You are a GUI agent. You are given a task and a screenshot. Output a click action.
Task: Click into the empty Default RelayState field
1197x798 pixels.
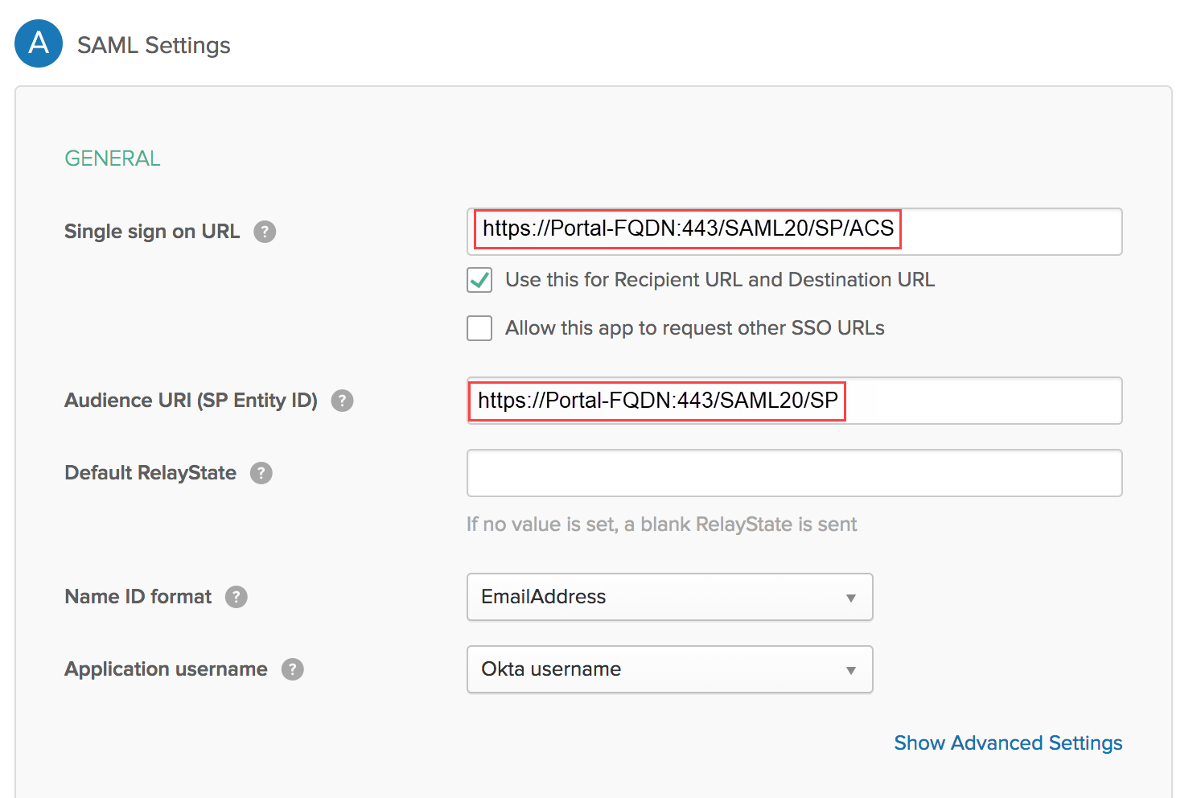pyautogui.click(x=794, y=473)
